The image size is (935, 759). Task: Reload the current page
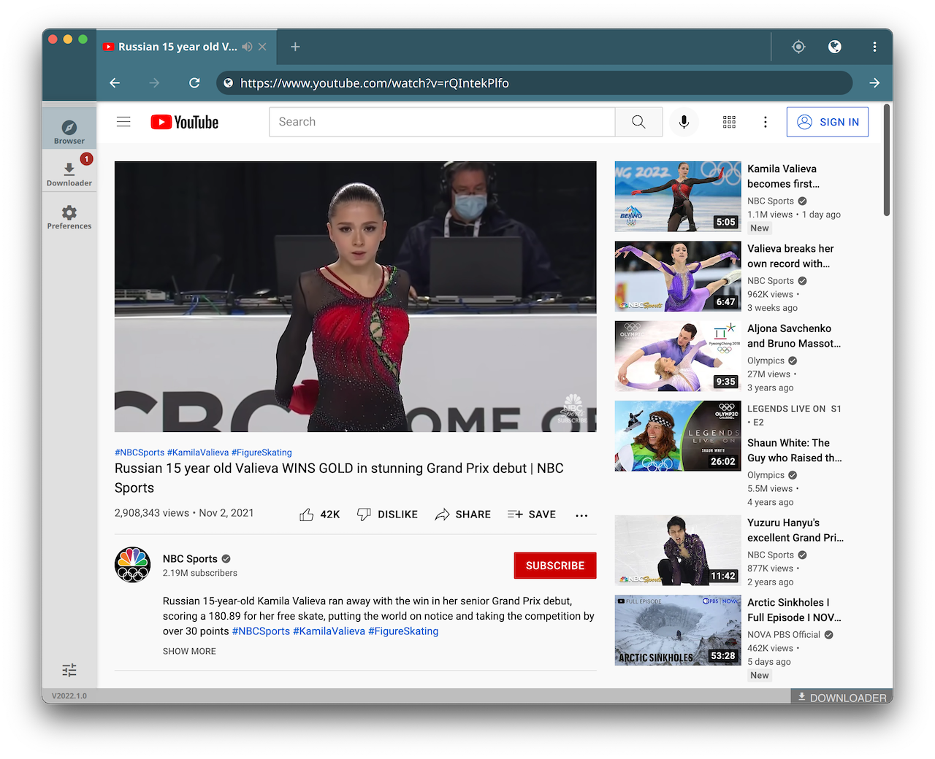(x=194, y=83)
